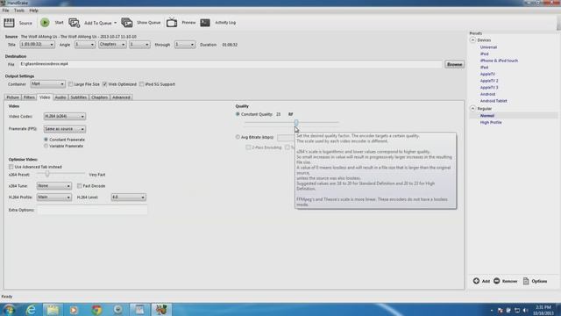Open the Angle dropdown
Image resolution: width=561 pixels, height=316 pixels.
pyautogui.click(x=85, y=45)
